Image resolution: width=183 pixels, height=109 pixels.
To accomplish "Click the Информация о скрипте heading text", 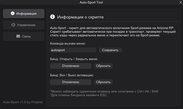I will click(x=80, y=17).
